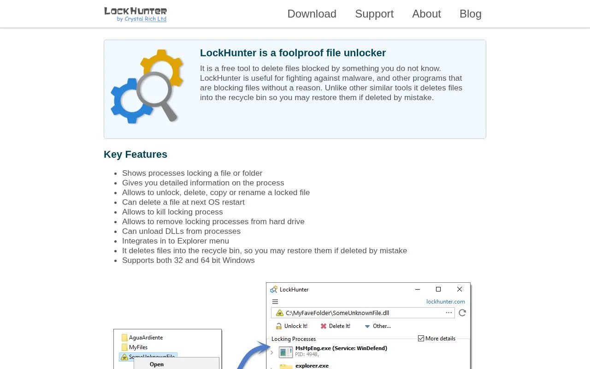Screen dimensions: 590x369
Task: Click the MsMpEng.exe process icon
Action: (286, 352)
